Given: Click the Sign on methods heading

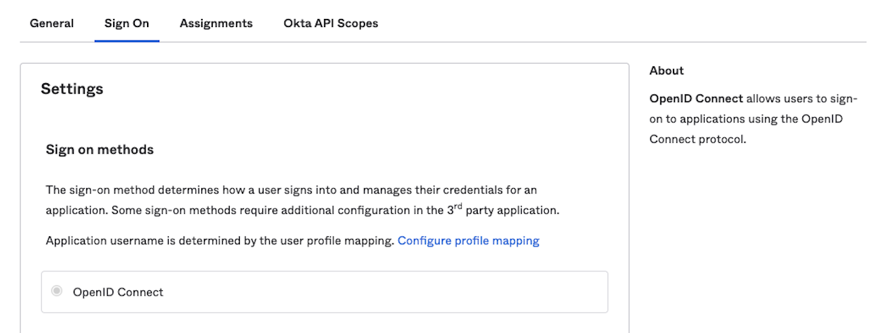Looking at the screenshot, I should (x=100, y=150).
